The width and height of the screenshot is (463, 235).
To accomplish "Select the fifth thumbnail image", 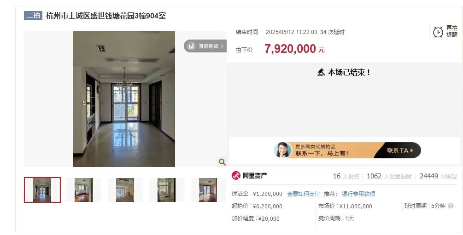I will [208, 190].
